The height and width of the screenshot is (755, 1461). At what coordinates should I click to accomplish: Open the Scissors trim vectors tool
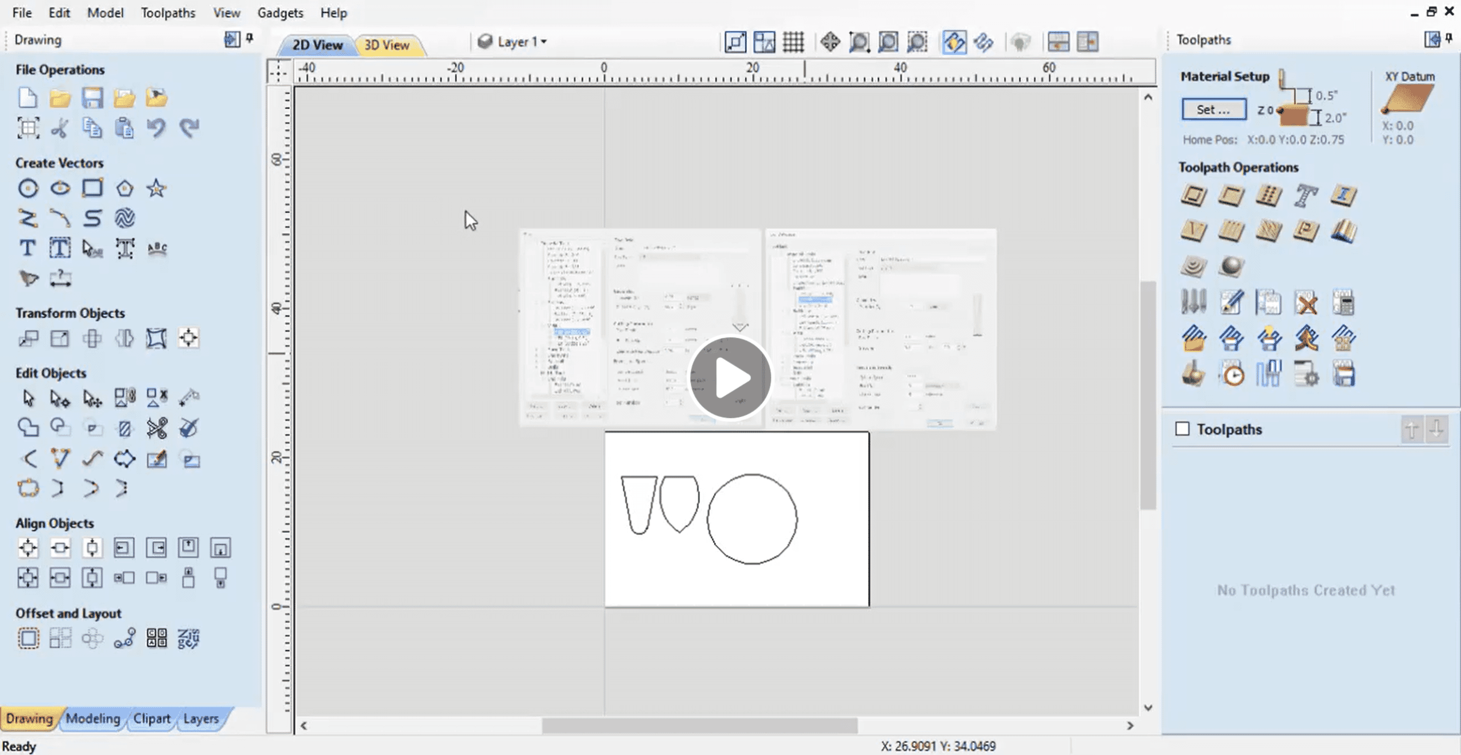157,428
